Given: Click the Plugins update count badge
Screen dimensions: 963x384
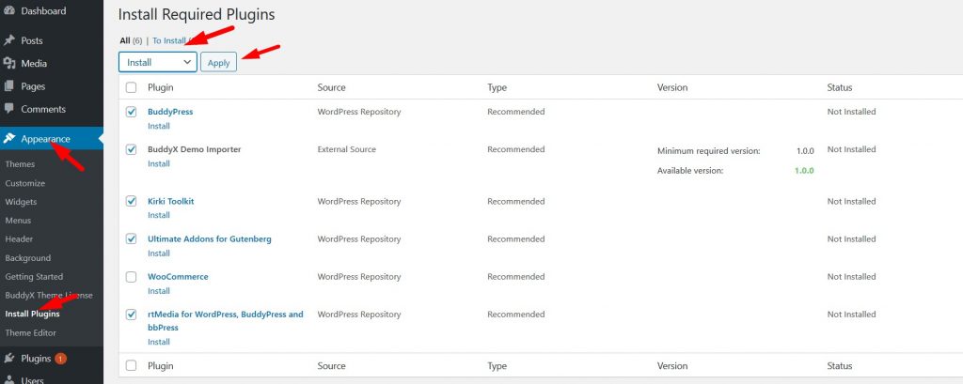Looking at the screenshot, I should (x=60, y=359).
